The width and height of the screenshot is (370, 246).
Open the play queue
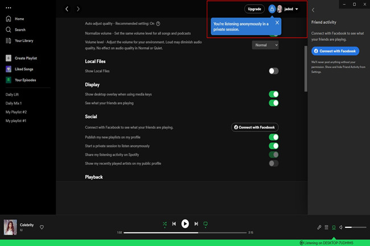[326, 227]
